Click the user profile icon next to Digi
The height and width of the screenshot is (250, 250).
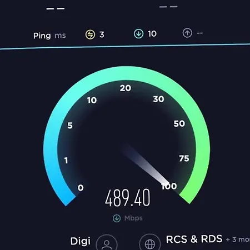107,243
